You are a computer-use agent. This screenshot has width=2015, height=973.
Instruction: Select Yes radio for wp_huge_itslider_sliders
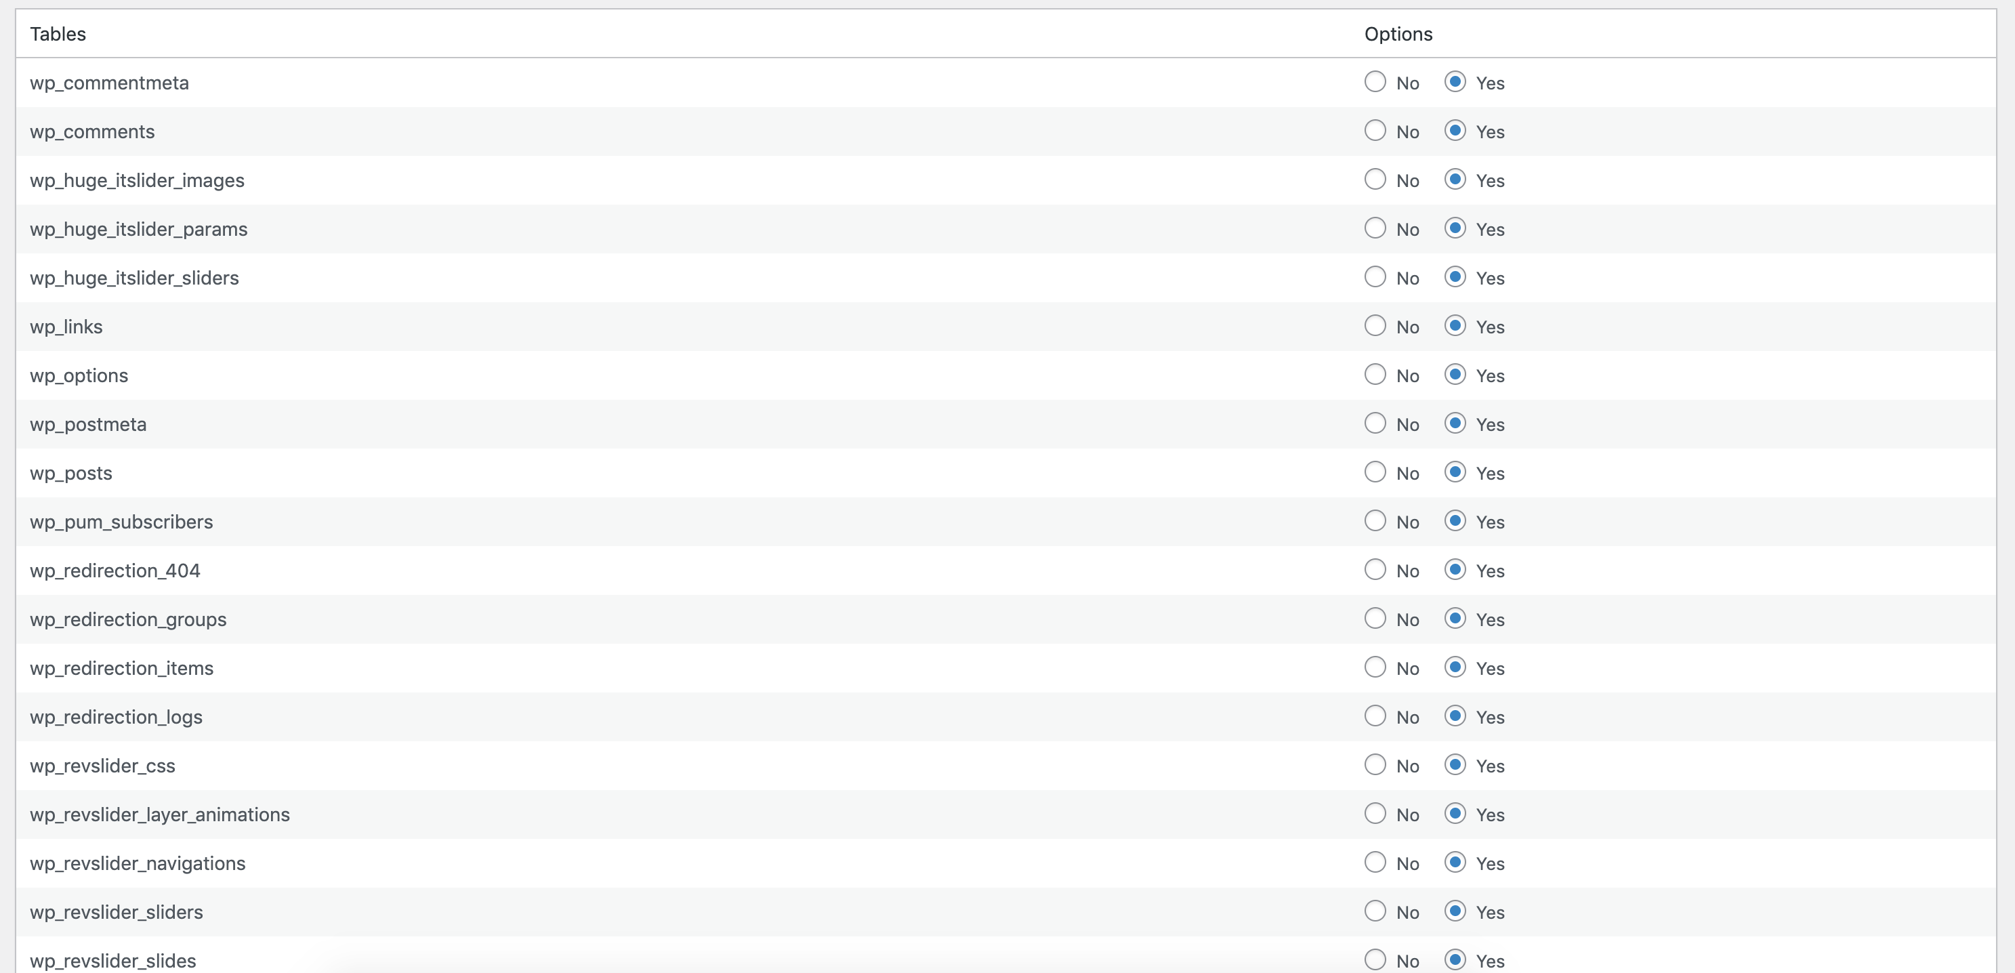click(x=1454, y=277)
